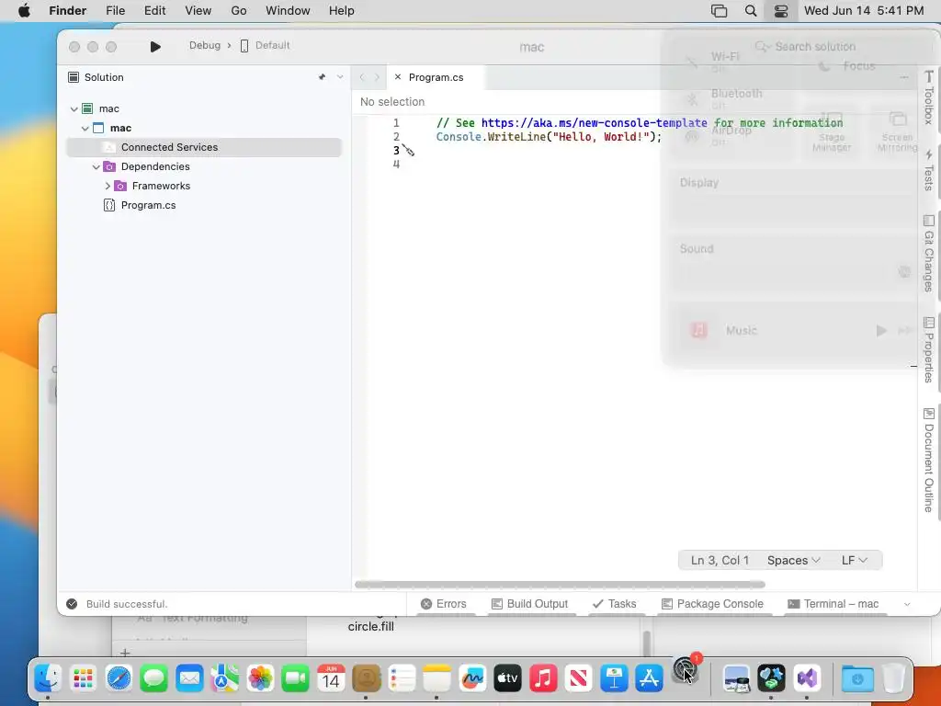941x706 pixels.
Task: Click the Console.WriteLine code line
Action: pos(549,137)
